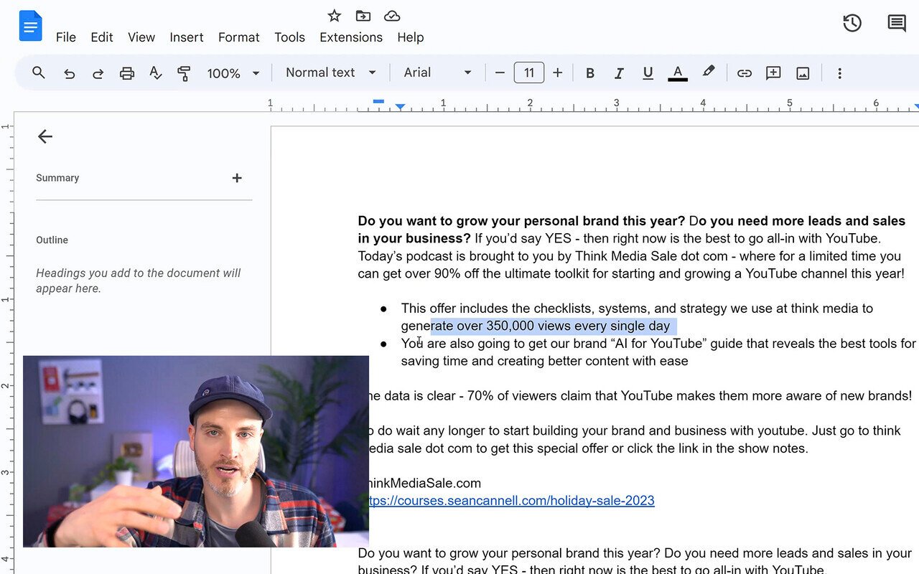
Task: Open the Insert menu
Action: point(187,37)
